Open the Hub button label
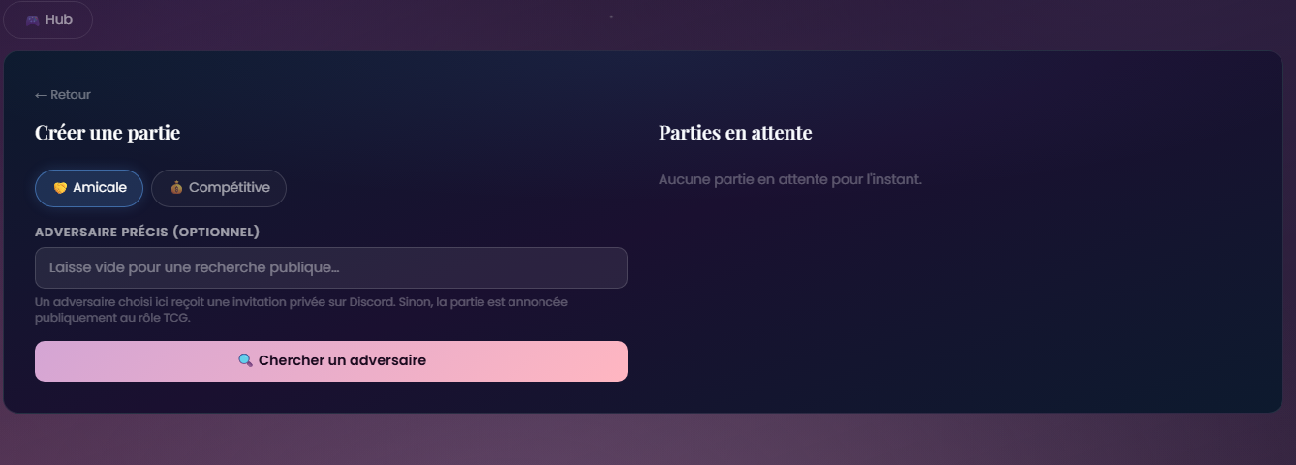1296x465 pixels. point(58,19)
